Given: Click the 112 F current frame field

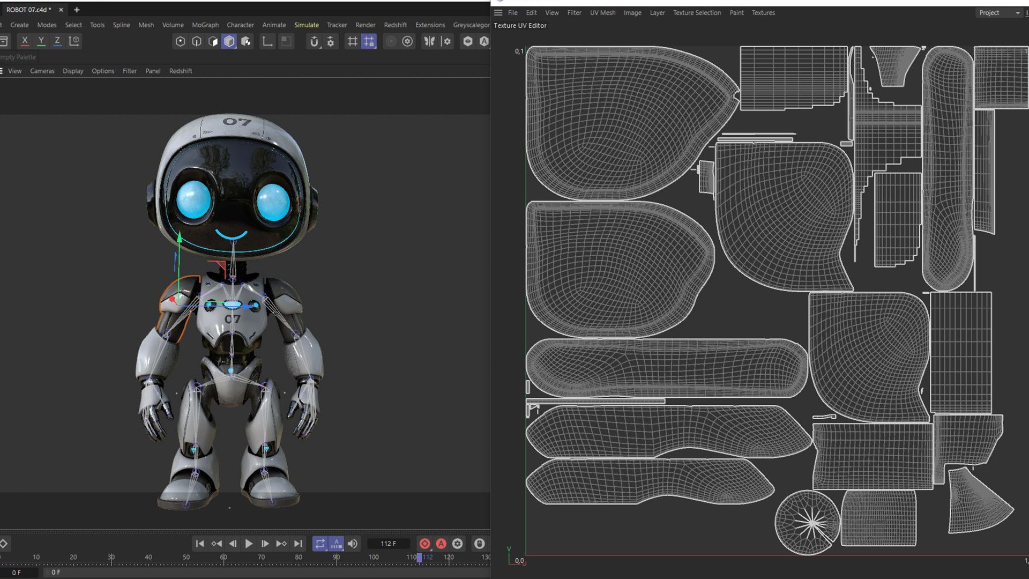Looking at the screenshot, I should coord(389,544).
